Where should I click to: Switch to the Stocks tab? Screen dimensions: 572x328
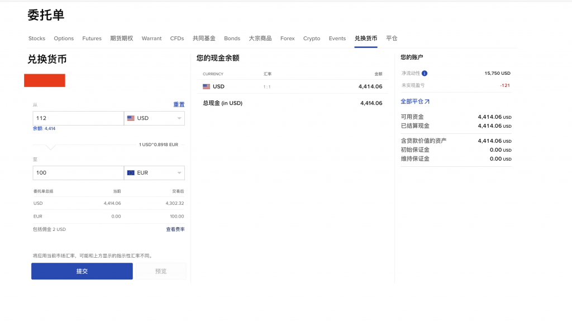[36, 38]
